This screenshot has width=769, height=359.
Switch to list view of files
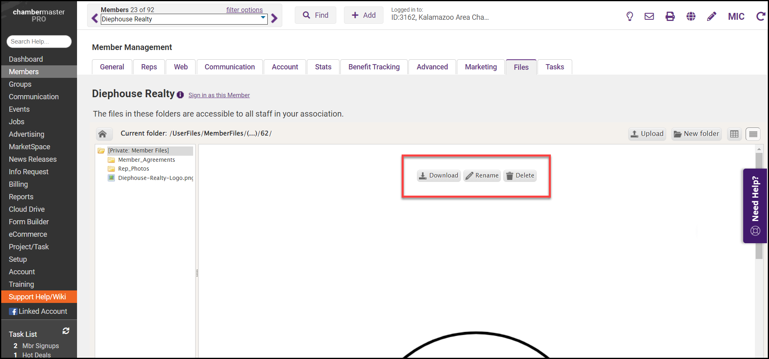(x=753, y=134)
